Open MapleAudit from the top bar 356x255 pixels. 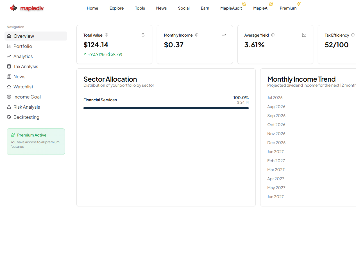(231, 8)
